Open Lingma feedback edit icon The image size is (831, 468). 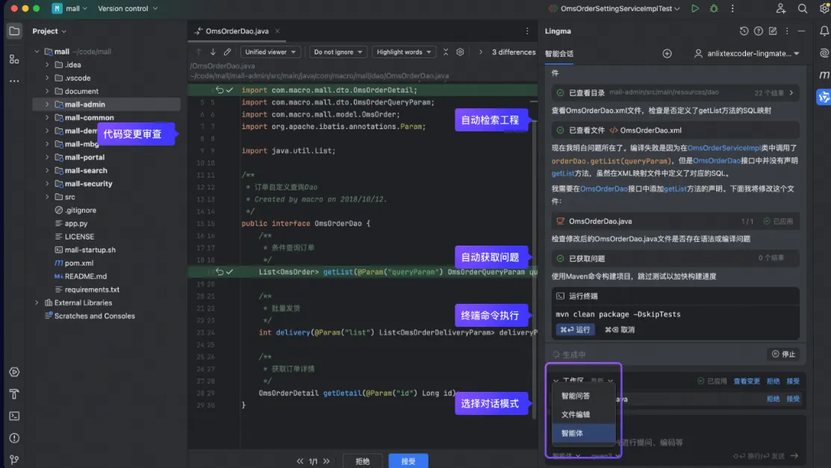[x=773, y=31]
